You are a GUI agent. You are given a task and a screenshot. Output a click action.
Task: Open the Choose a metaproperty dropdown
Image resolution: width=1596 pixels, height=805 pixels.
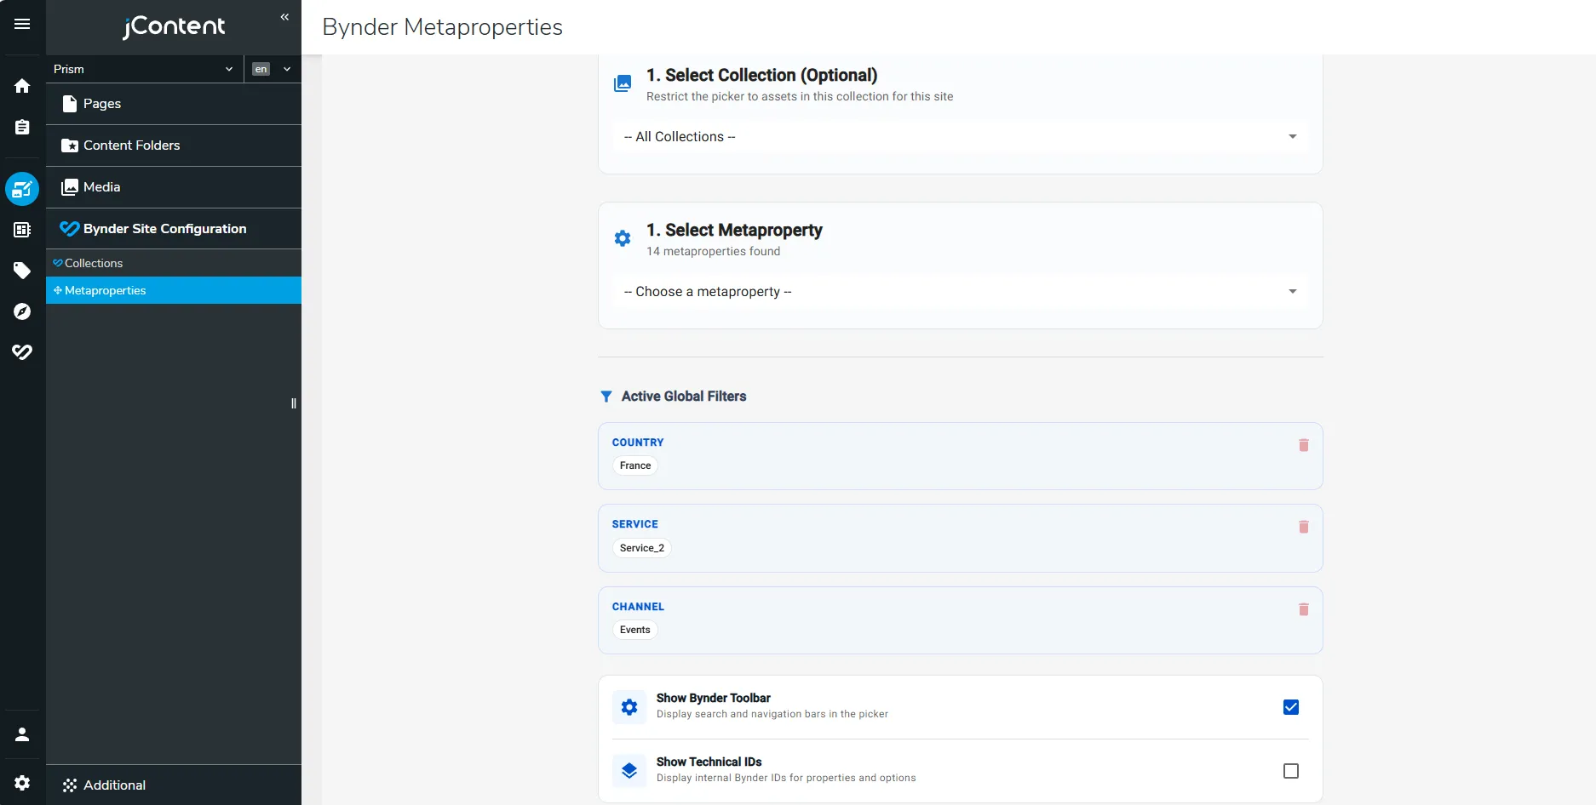coord(961,291)
